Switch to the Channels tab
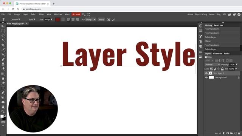Screen dimensions: 242x136 (x=217, y=54)
